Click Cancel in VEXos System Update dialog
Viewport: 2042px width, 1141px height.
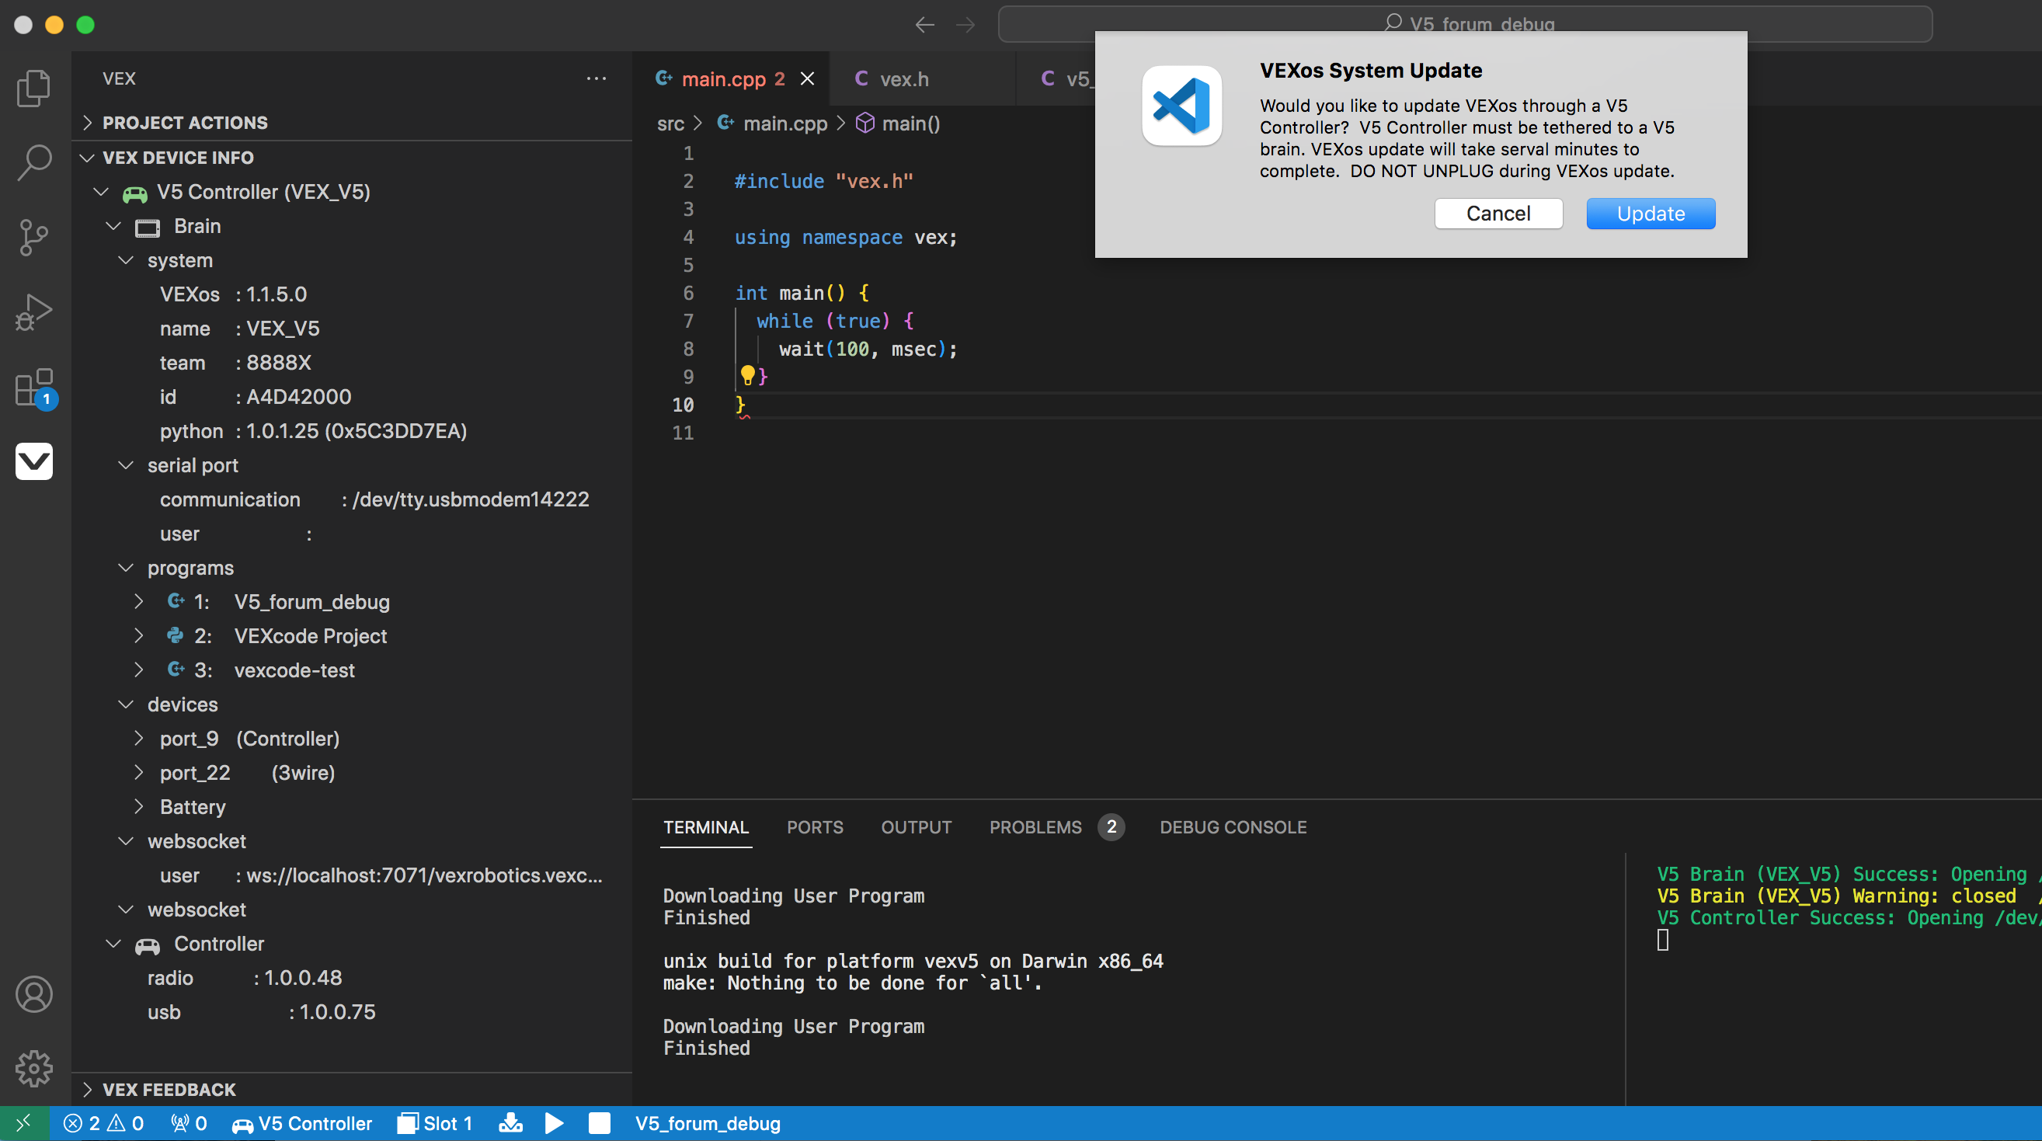pyautogui.click(x=1498, y=214)
